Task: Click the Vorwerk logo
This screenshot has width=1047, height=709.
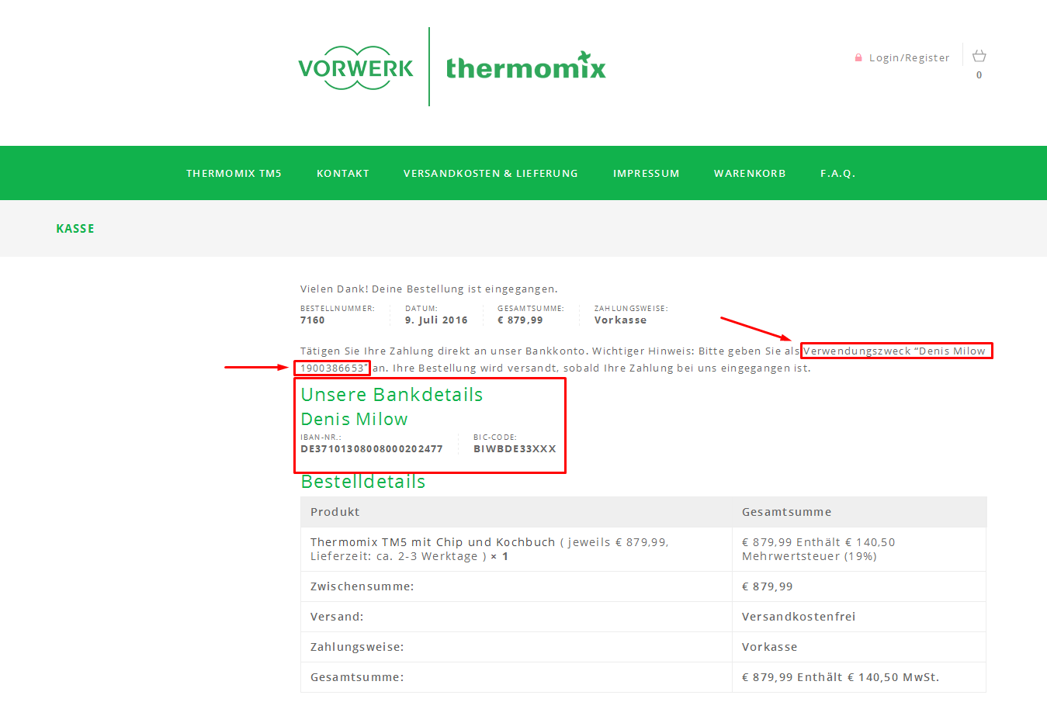Action: [356, 68]
